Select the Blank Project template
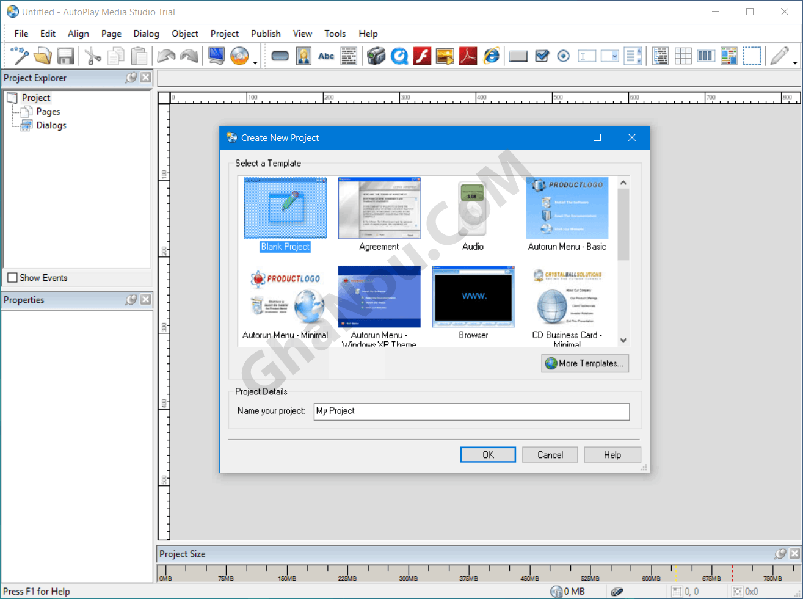Image resolution: width=803 pixels, height=599 pixels. 285,214
